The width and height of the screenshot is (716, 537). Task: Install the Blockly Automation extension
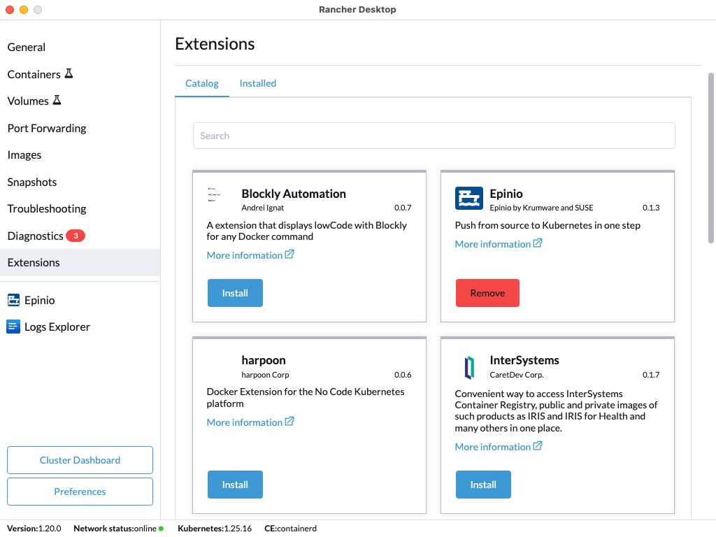(x=235, y=293)
